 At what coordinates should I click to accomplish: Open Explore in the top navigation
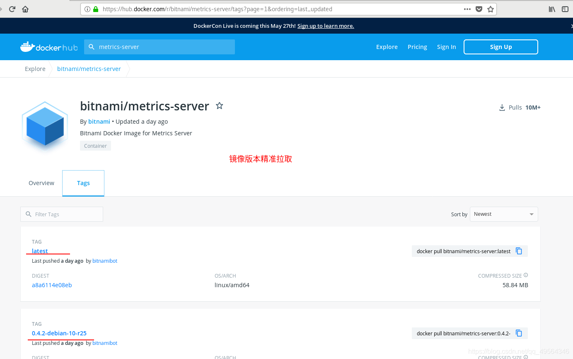(387, 47)
